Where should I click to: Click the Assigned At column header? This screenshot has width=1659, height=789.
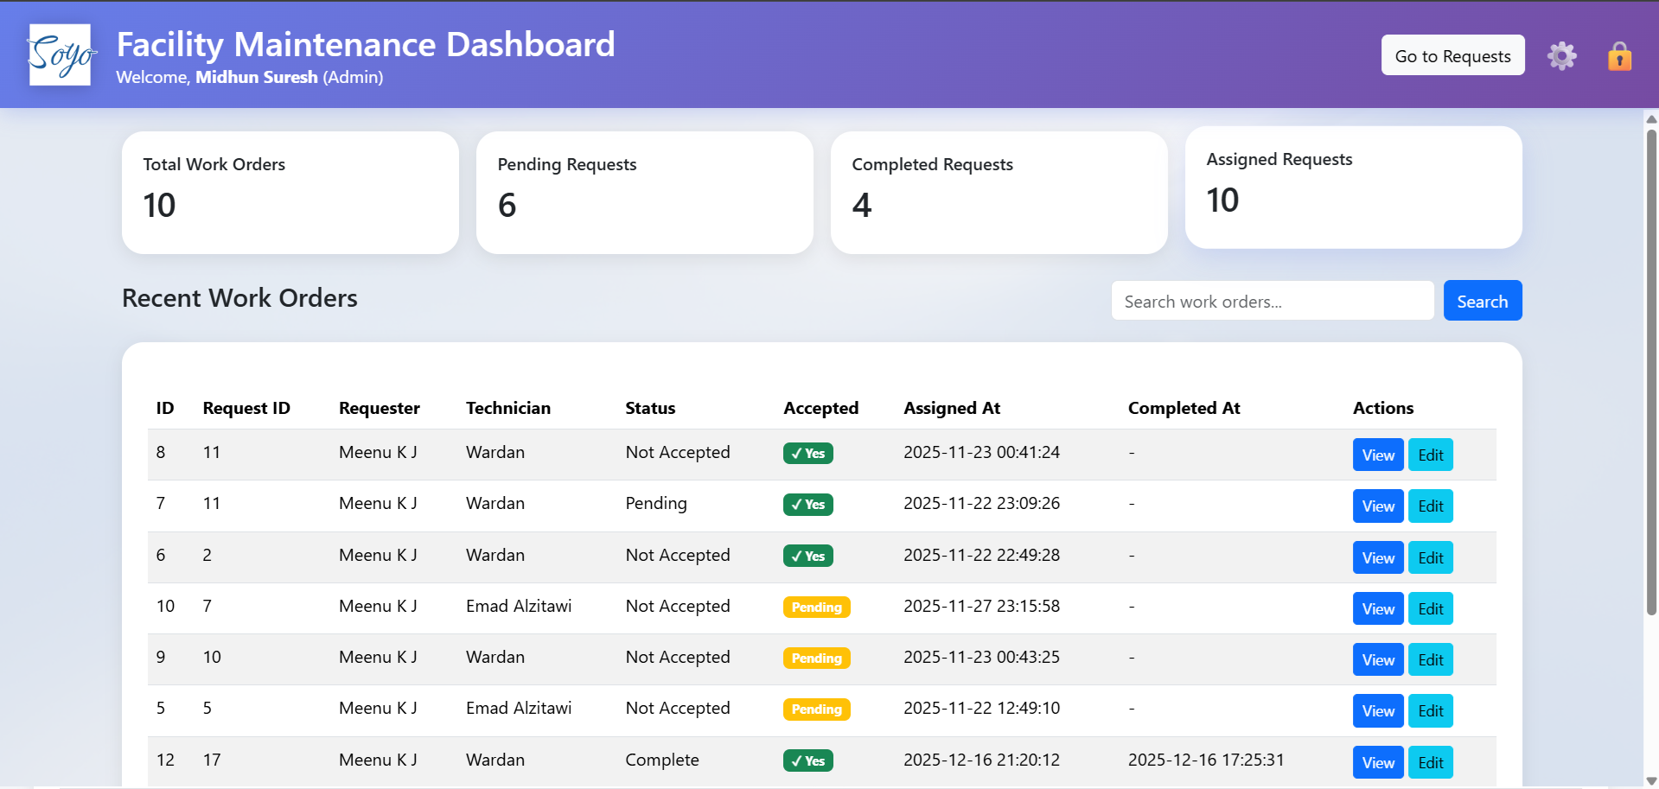(952, 408)
